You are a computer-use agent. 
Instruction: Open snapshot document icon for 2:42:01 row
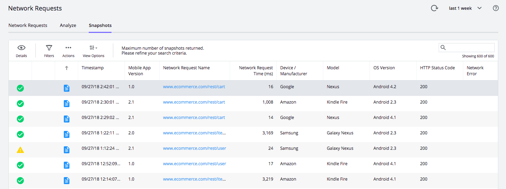pyautogui.click(x=67, y=88)
